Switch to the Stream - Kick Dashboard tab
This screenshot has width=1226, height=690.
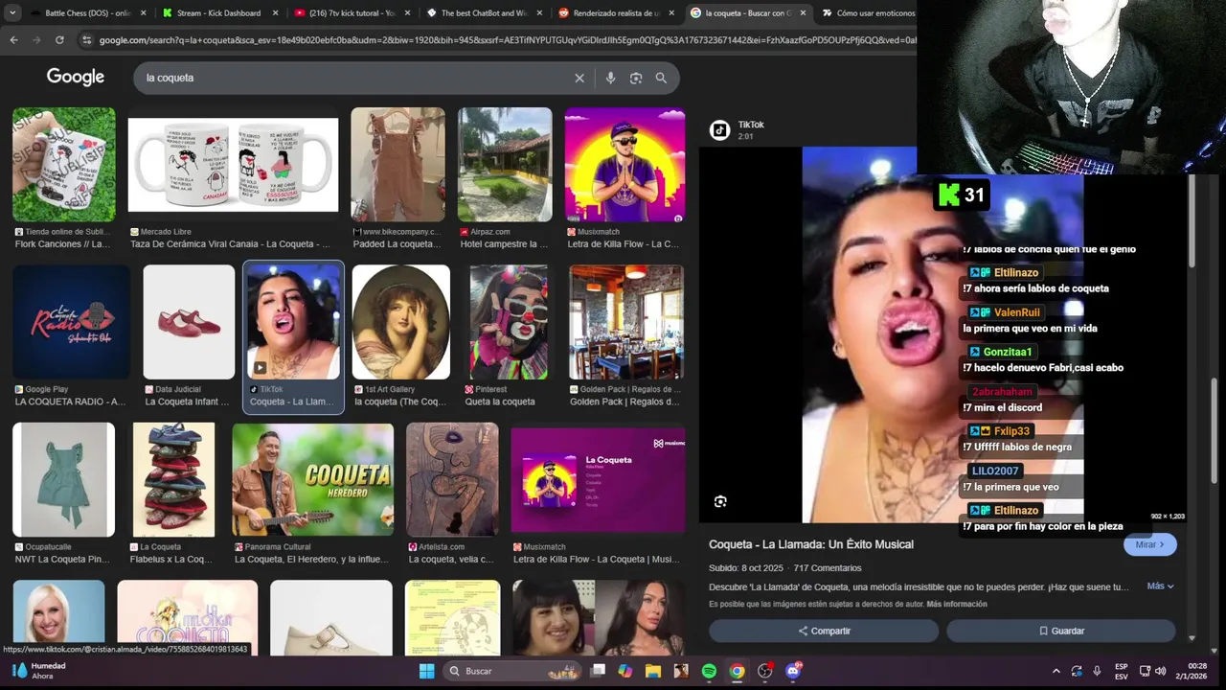click(x=220, y=13)
